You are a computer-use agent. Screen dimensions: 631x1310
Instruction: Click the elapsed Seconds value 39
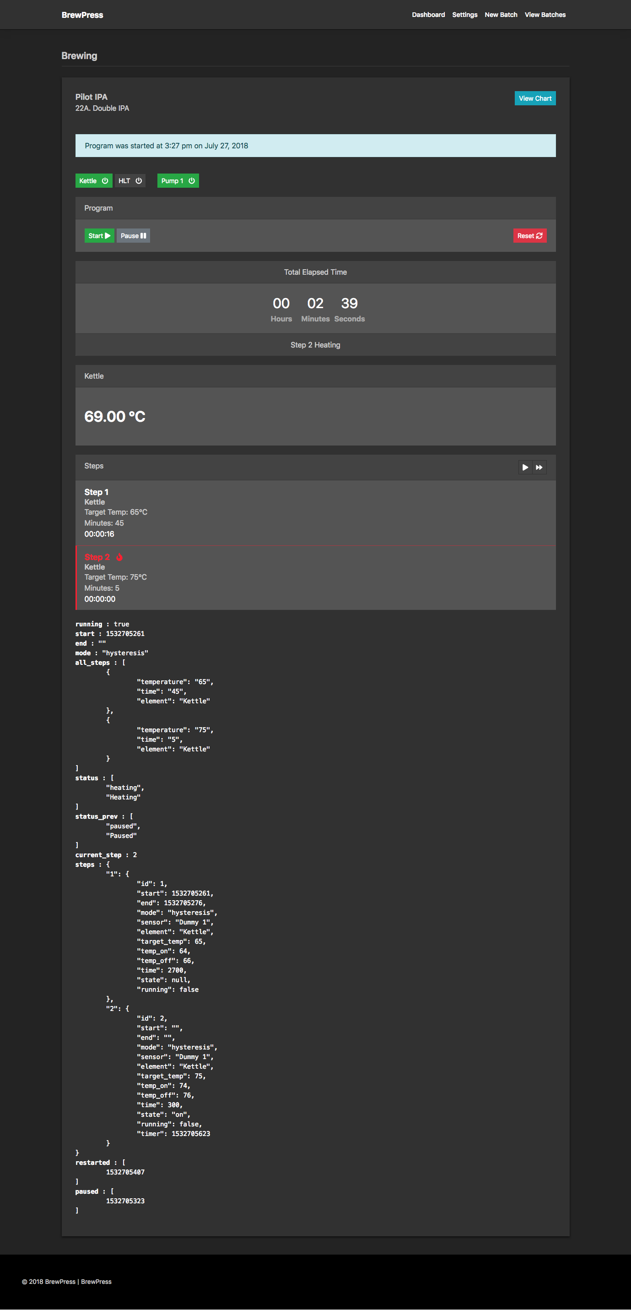click(350, 304)
